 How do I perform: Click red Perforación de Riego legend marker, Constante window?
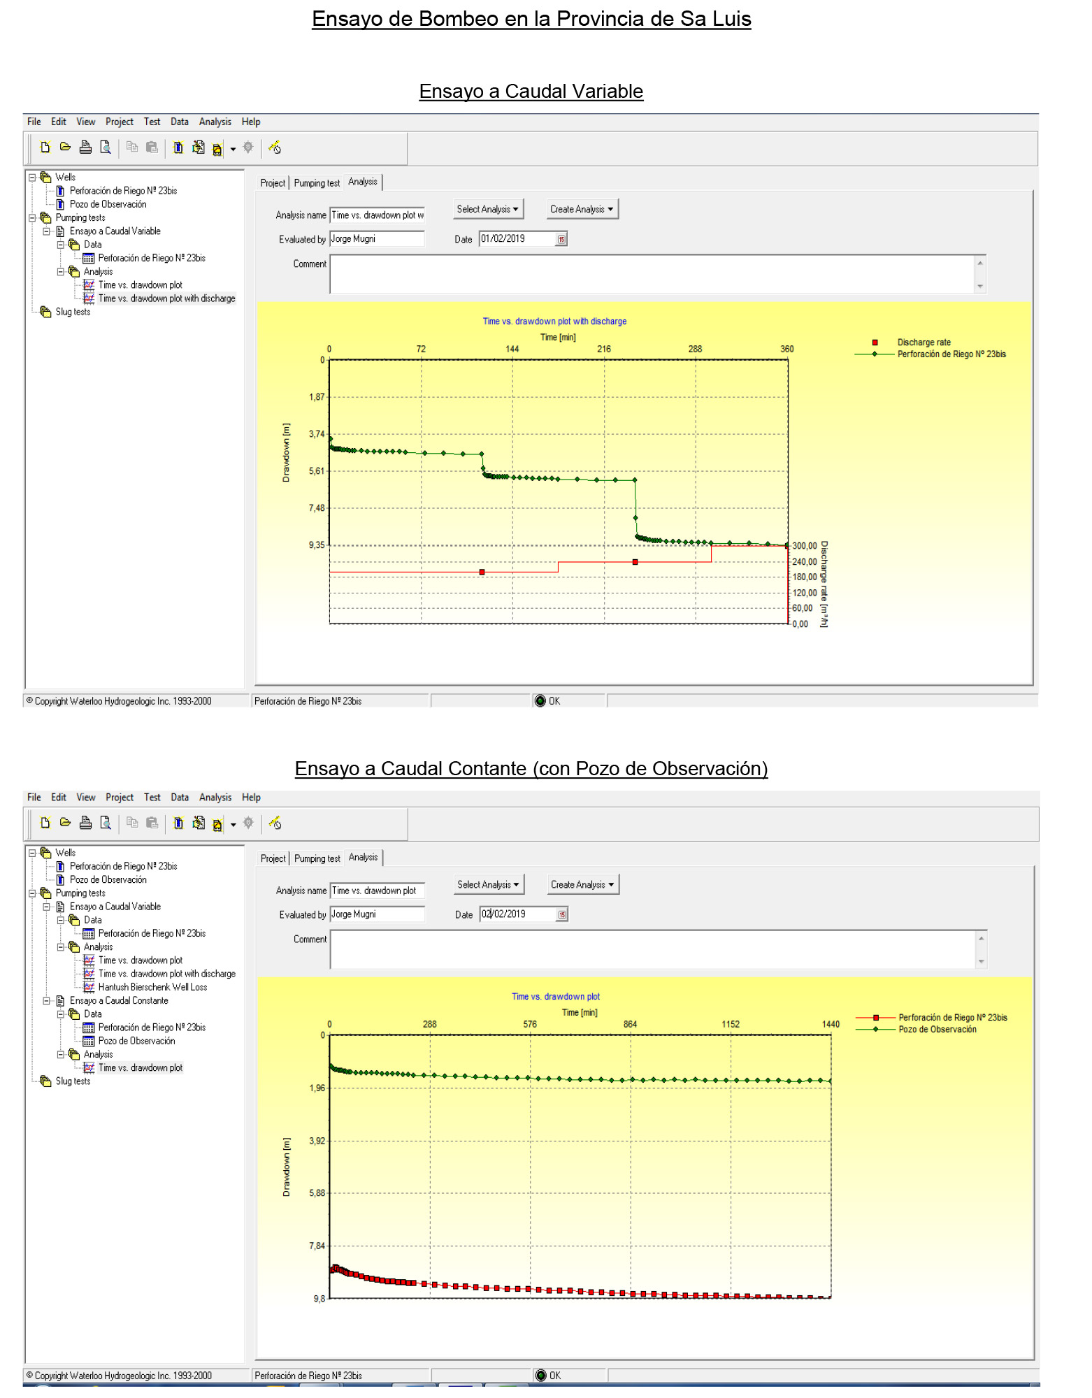pos(876,1018)
